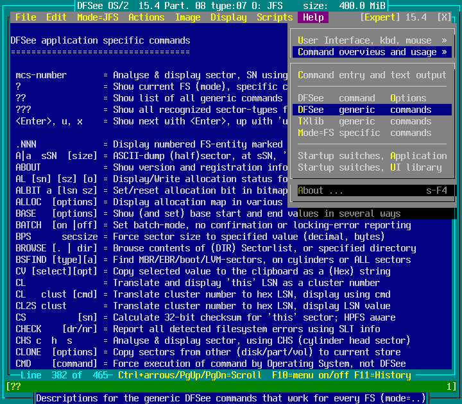Click the command entry line field
The width and height of the screenshot is (462, 404).
pos(231,386)
